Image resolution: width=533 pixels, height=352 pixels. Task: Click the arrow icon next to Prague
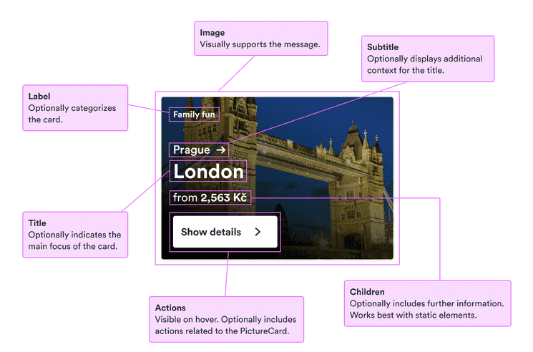point(221,150)
